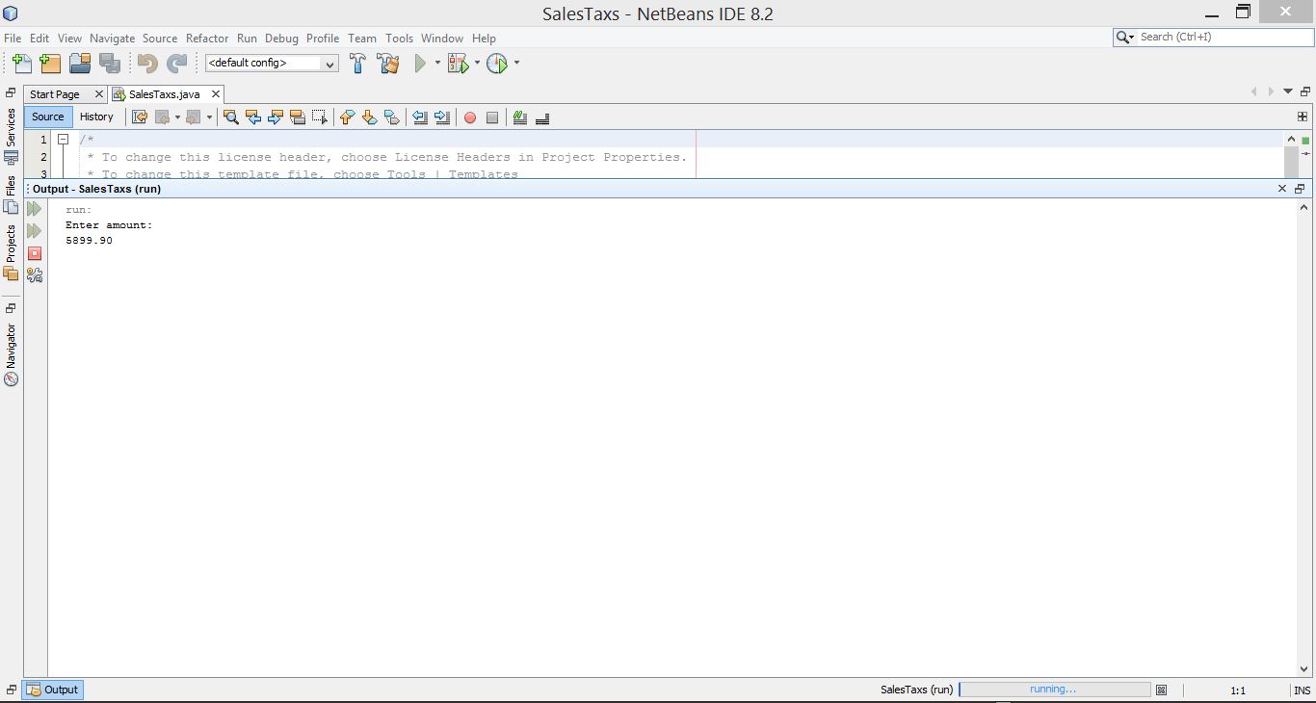Switch to the Start Page tab
The image size is (1316, 703).
coord(55,94)
